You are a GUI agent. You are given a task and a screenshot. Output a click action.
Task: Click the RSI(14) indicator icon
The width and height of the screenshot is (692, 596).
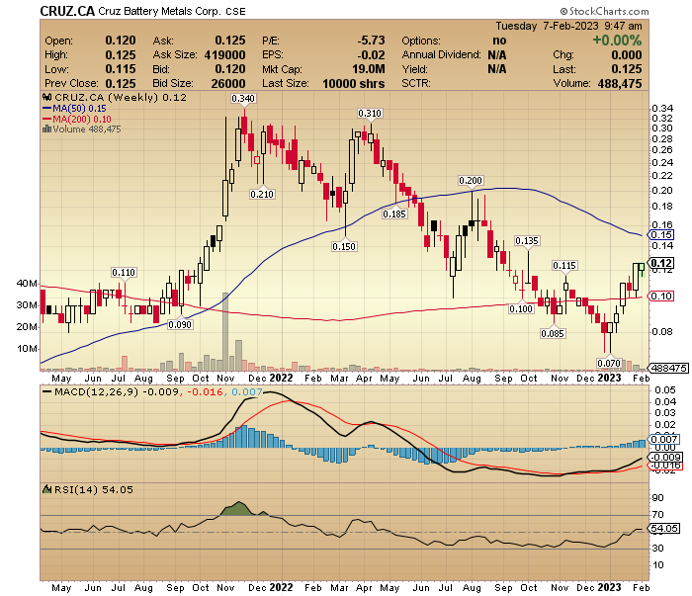46,489
